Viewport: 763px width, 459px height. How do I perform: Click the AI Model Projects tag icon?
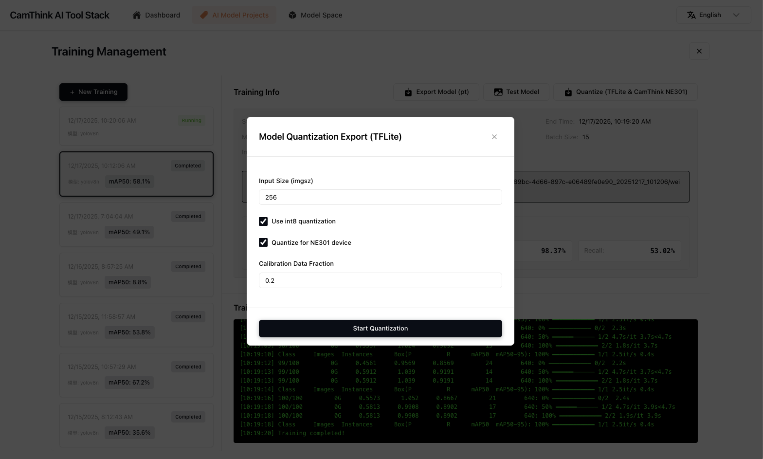pos(204,15)
